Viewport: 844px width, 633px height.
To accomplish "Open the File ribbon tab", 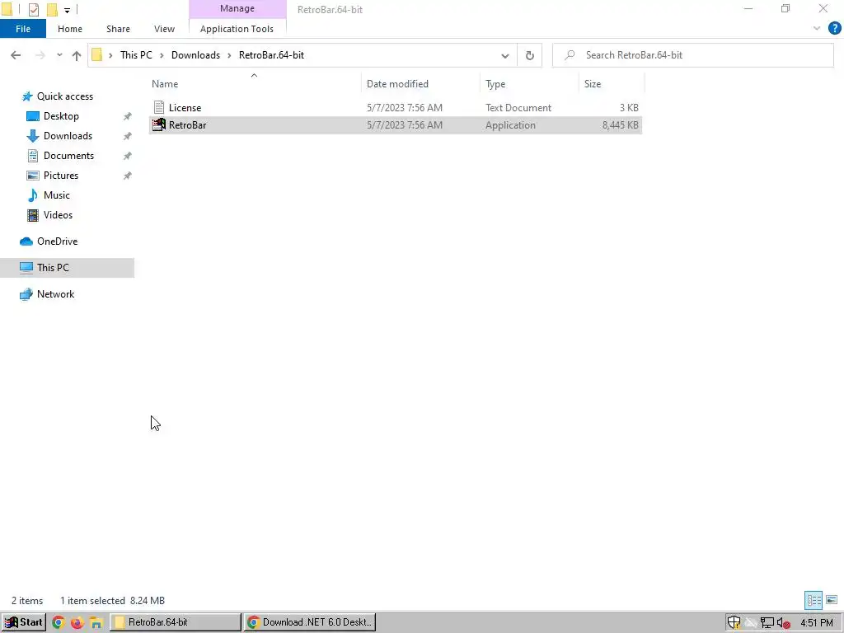I will tap(23, 29).
